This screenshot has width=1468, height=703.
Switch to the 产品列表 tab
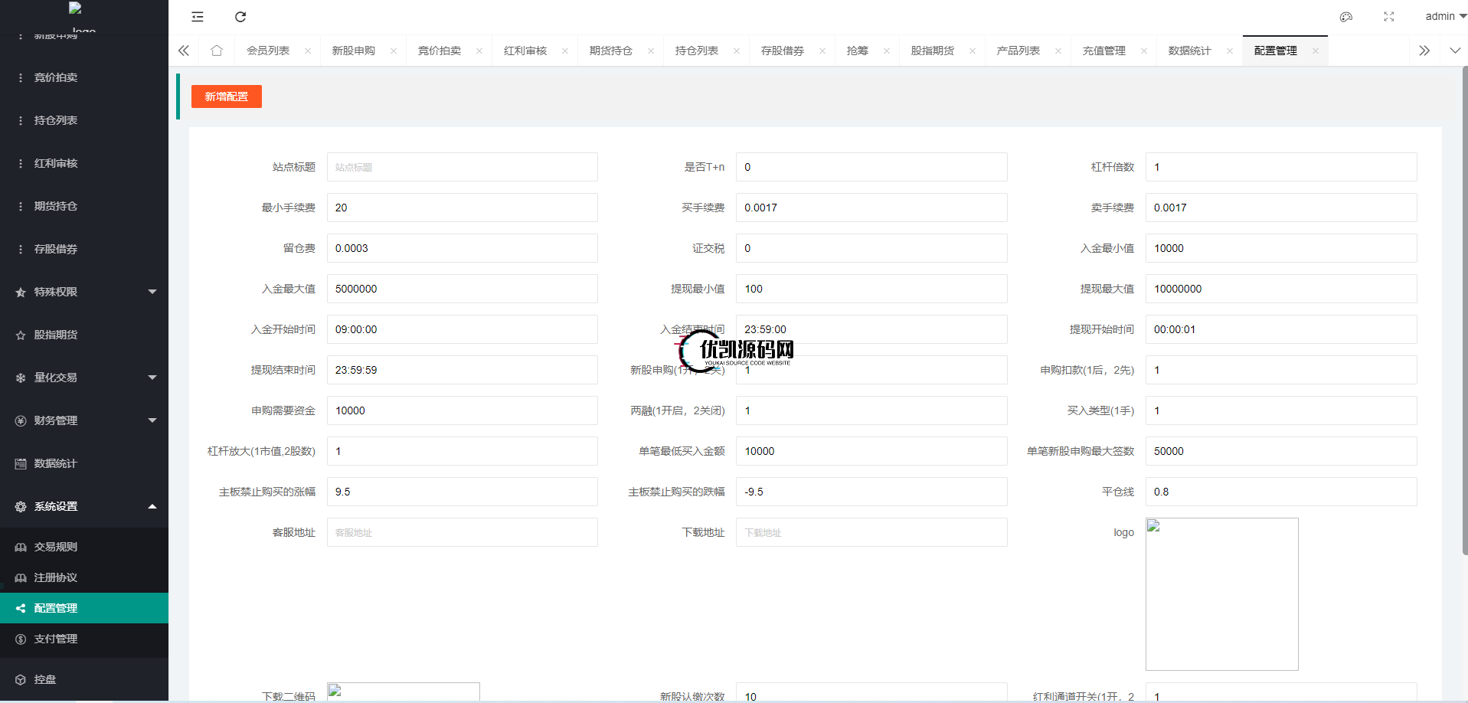coord(1018,51)
